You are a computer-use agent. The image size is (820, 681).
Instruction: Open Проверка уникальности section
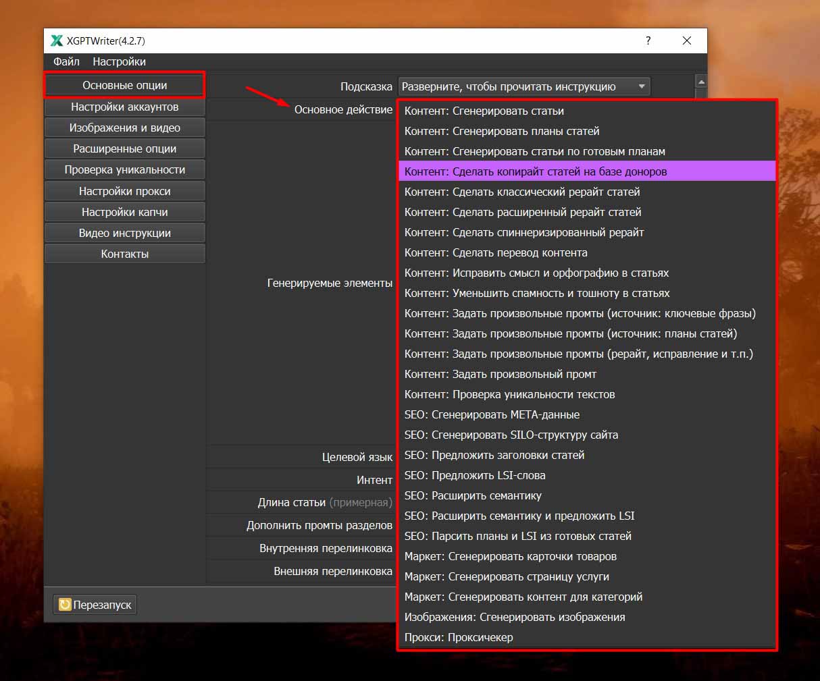(x=124, y=169)
